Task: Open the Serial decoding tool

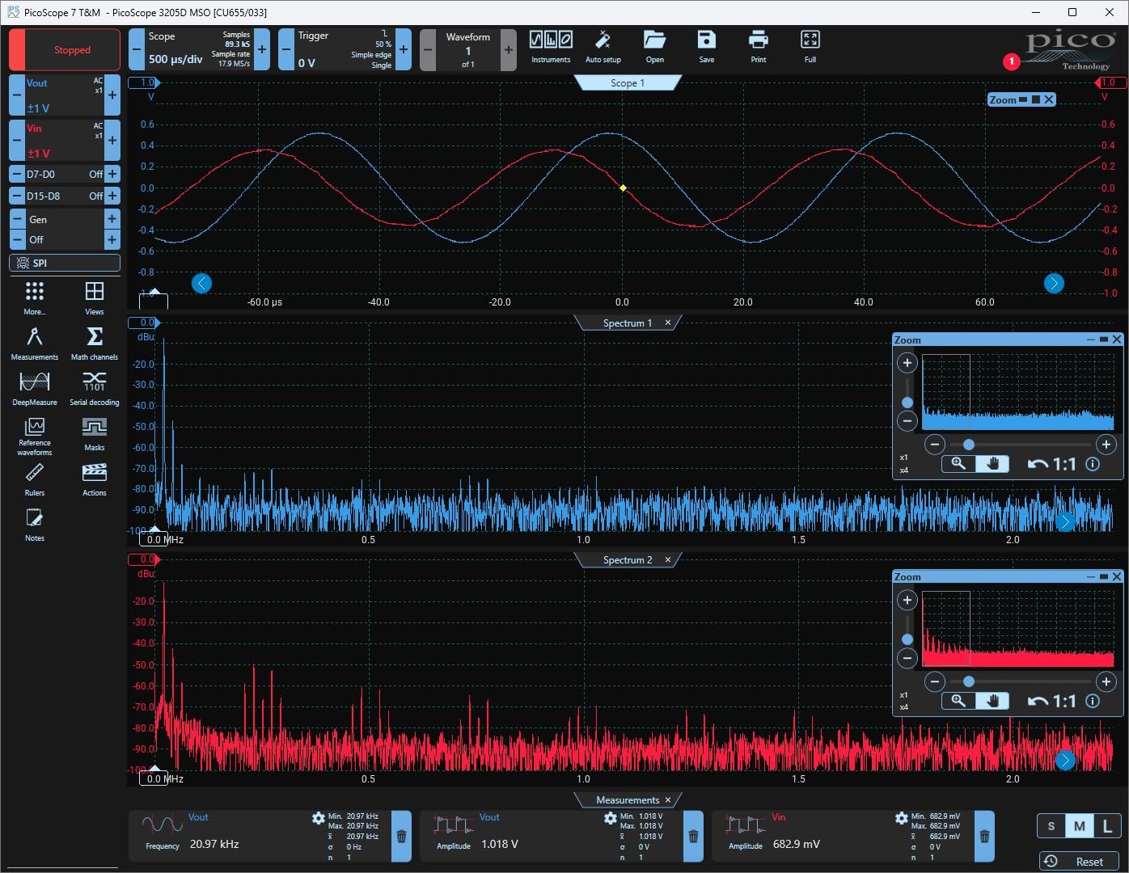Action: (x=94, y=388)
